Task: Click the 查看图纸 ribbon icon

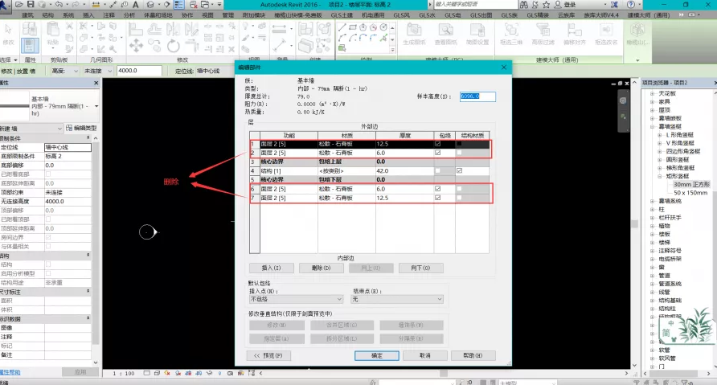Action: (x=445, y=32)
